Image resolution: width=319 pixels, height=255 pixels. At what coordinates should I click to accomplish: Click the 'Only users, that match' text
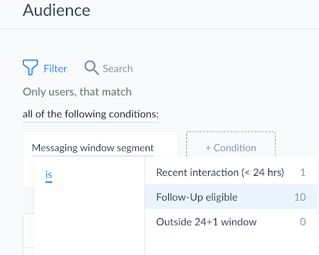(77, 92)
